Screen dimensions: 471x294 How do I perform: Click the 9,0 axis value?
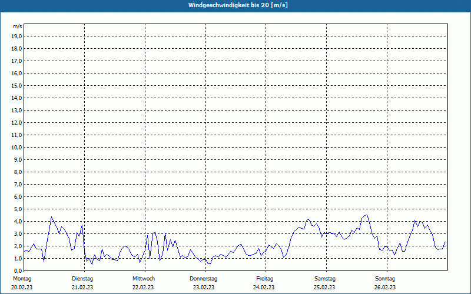click(18, 159)
